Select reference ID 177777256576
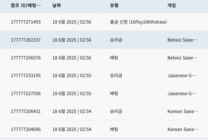Screen dimensions: 208x140 tap(26, 58)
